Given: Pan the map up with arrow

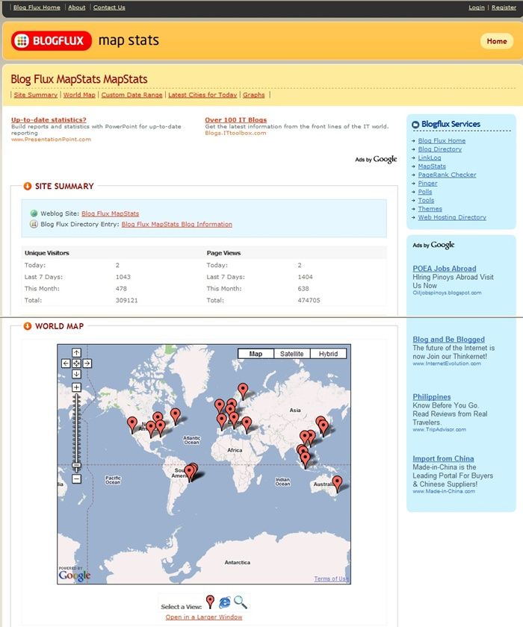Looking at the screenshot, I should click(x=76, y=352).
